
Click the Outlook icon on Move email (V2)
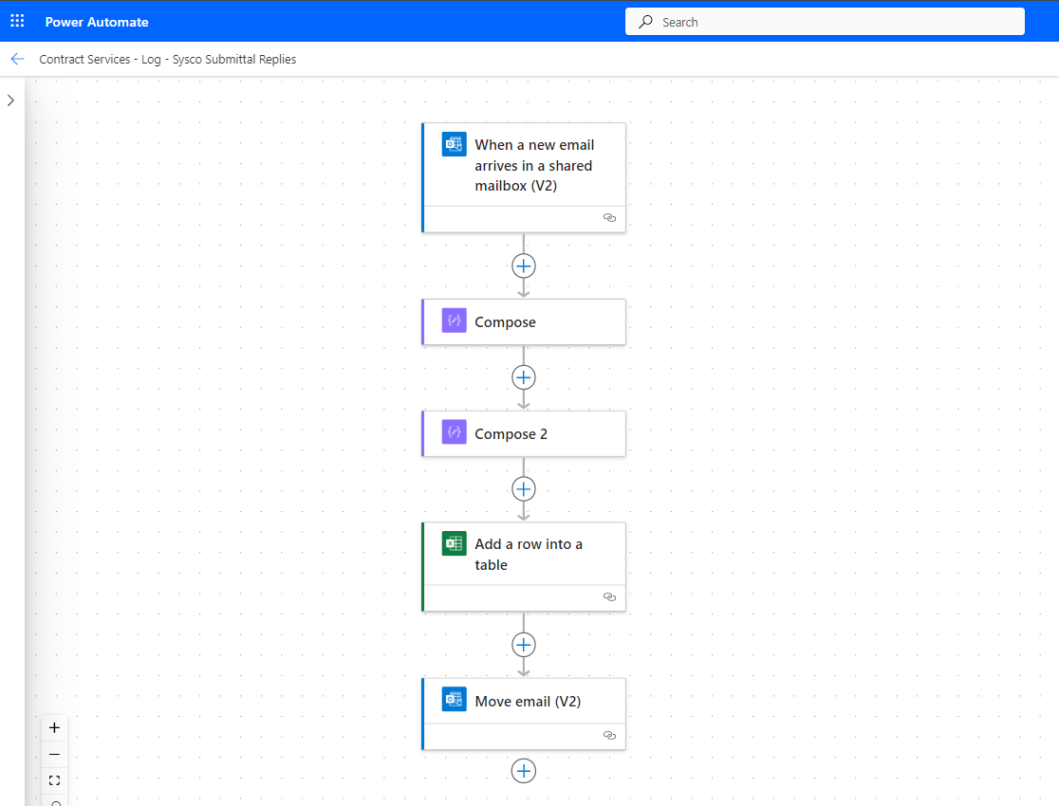[x=454, y=700]
